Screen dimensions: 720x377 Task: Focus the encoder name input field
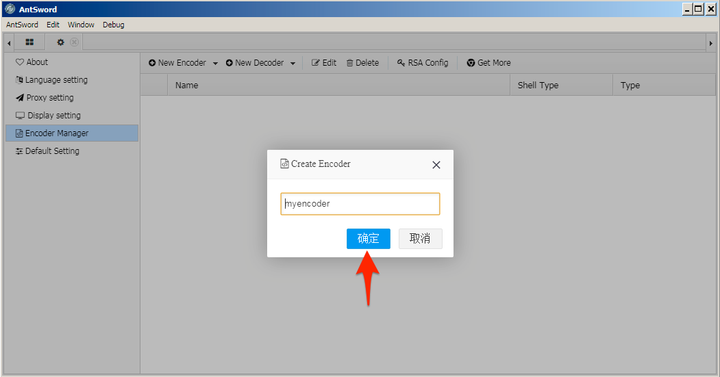[x=360, y=204]
